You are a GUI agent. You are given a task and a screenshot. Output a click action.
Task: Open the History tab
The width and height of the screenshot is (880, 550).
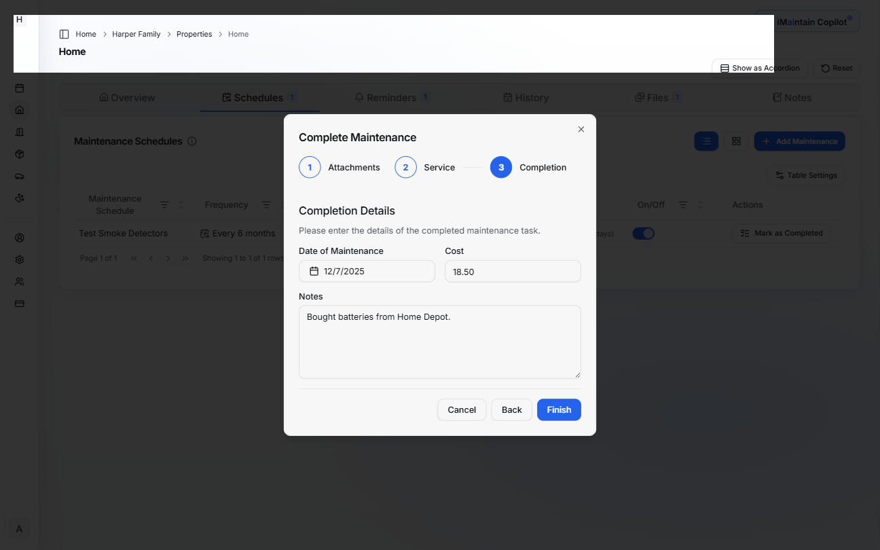click(526, 97)
